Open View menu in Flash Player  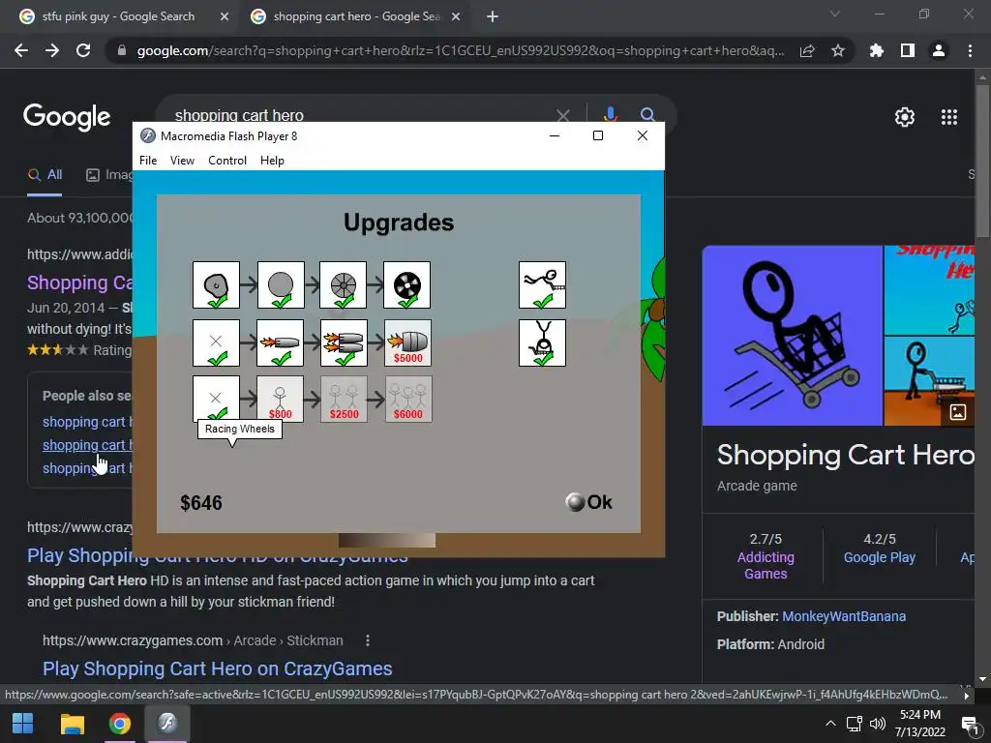(182, 161)
